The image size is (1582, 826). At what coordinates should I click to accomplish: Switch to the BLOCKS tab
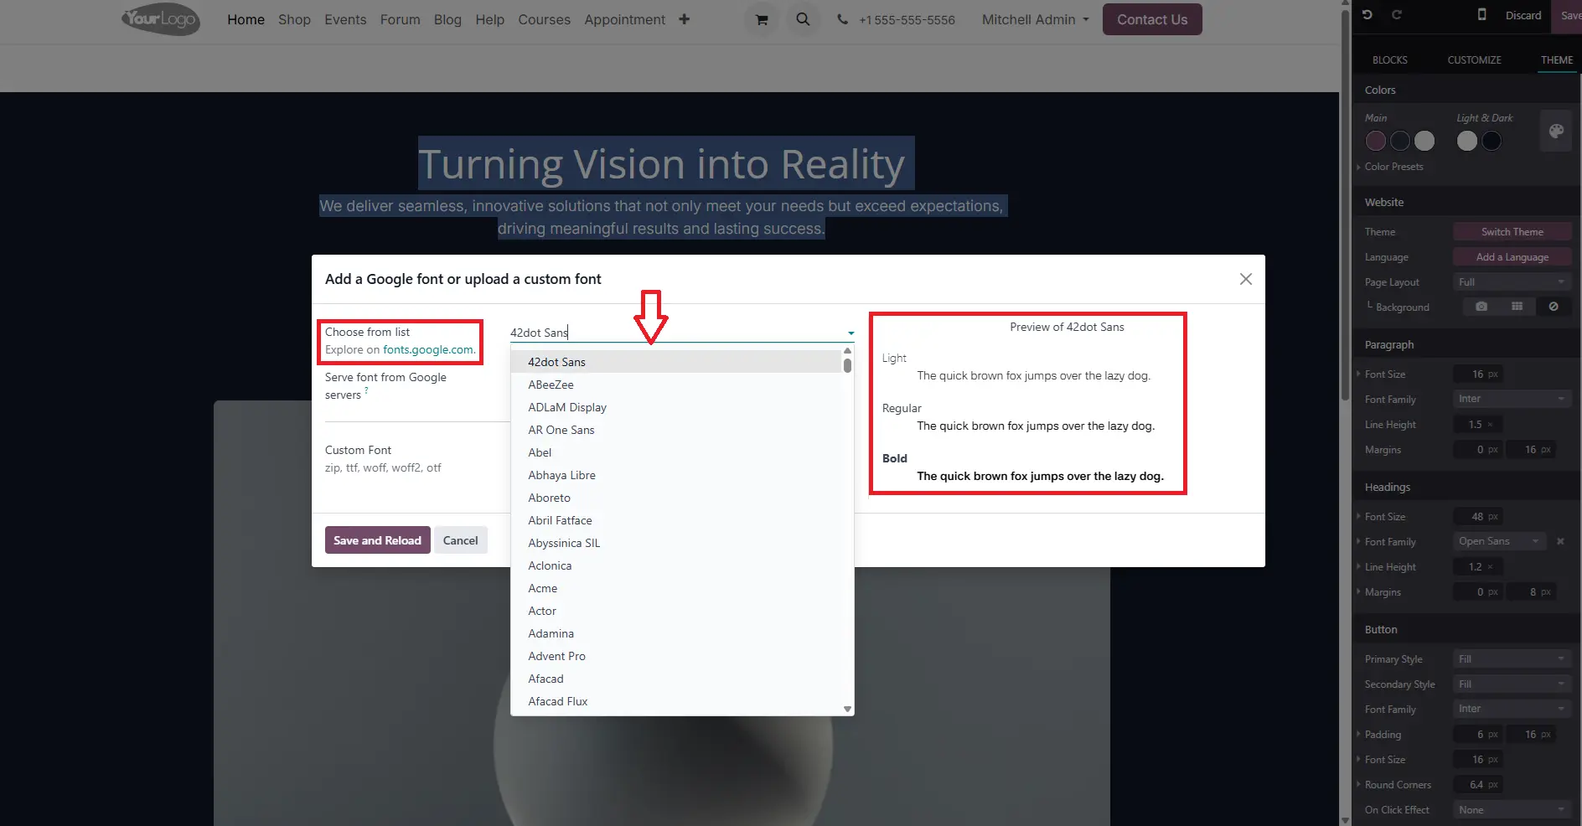(x=1389, y=60)
